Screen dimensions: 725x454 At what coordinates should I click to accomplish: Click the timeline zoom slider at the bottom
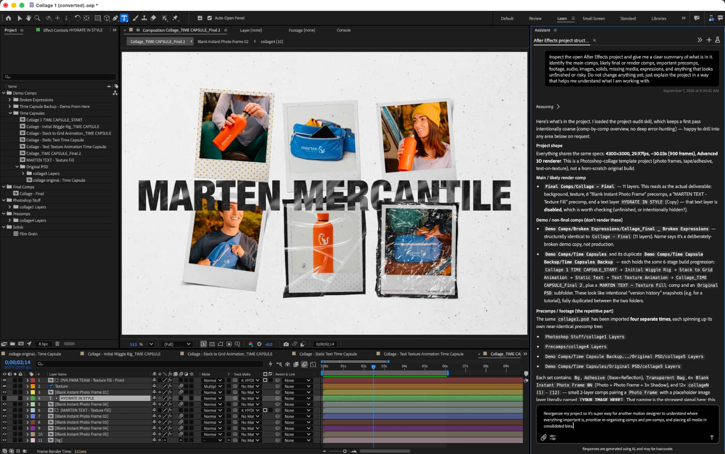[x=345, y=451]
